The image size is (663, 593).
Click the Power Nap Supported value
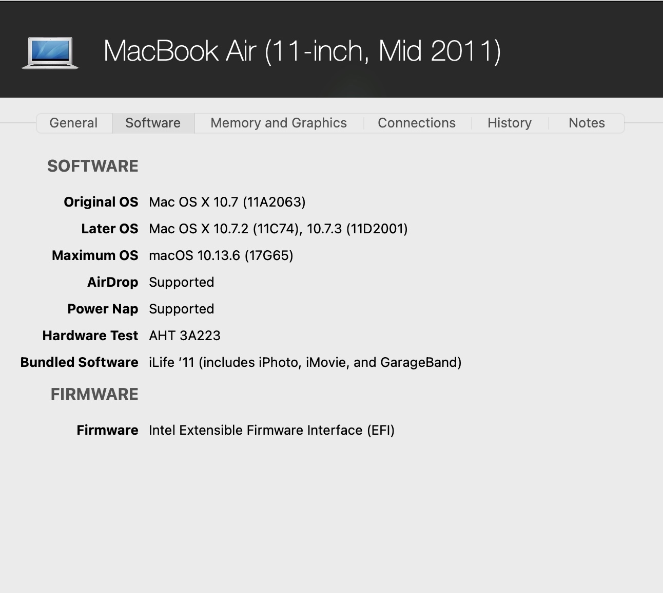pyautogui.click(x=181, y=309)
